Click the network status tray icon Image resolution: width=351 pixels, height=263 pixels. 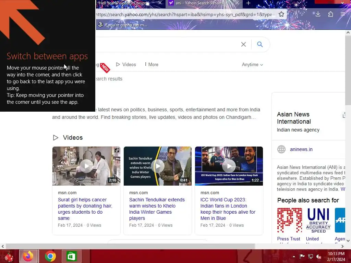point(311,256)
